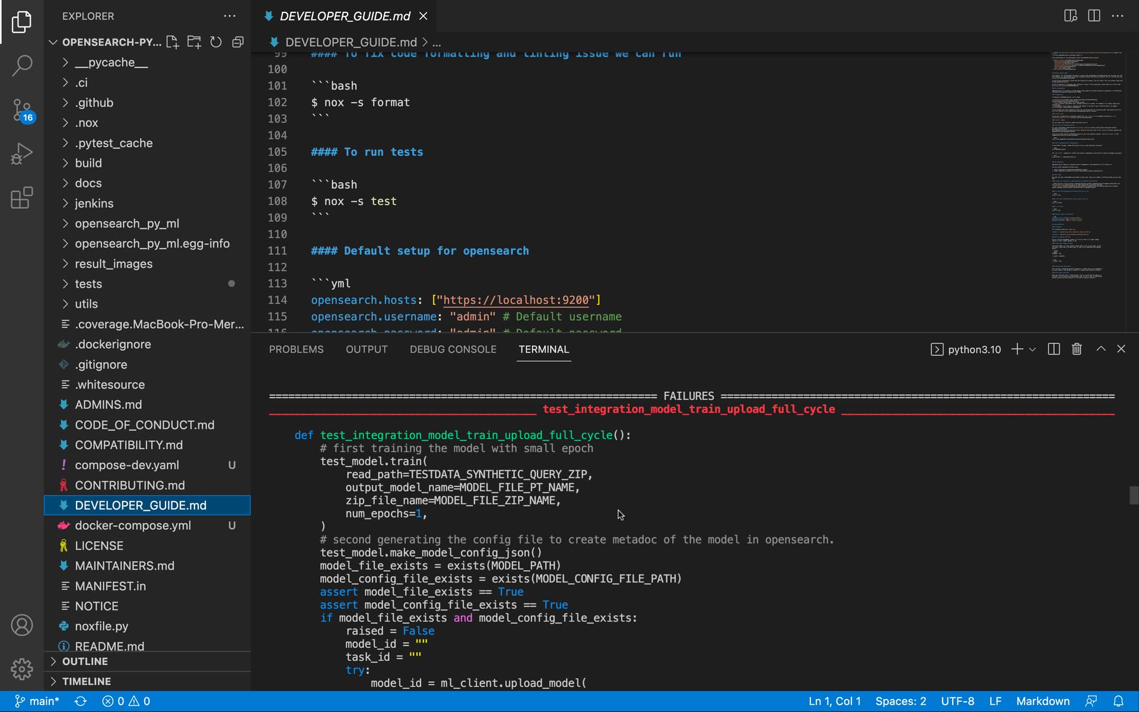Open the Search view in activity bar
Image resolution: width=1139 pixels, height=712 pixels.
22,65
